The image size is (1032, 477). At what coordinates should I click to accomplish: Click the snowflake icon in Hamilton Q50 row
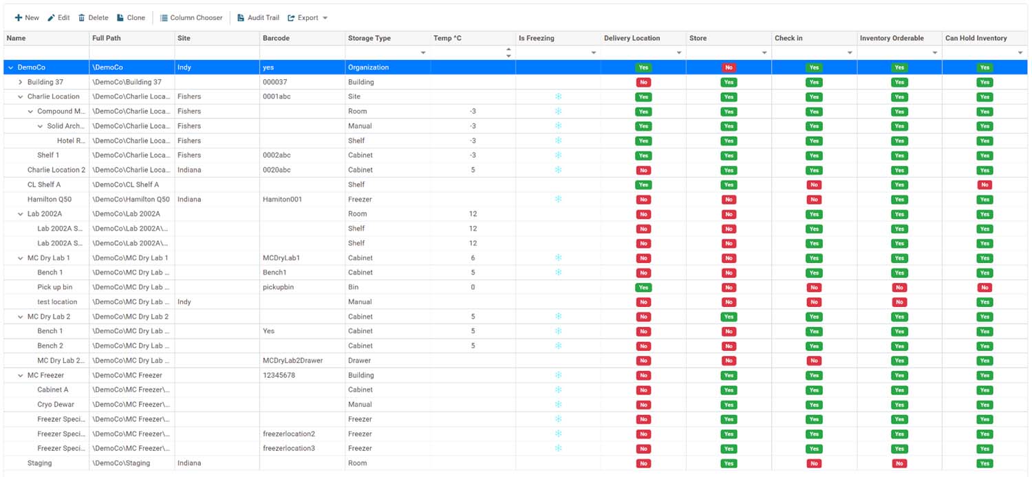558,199
